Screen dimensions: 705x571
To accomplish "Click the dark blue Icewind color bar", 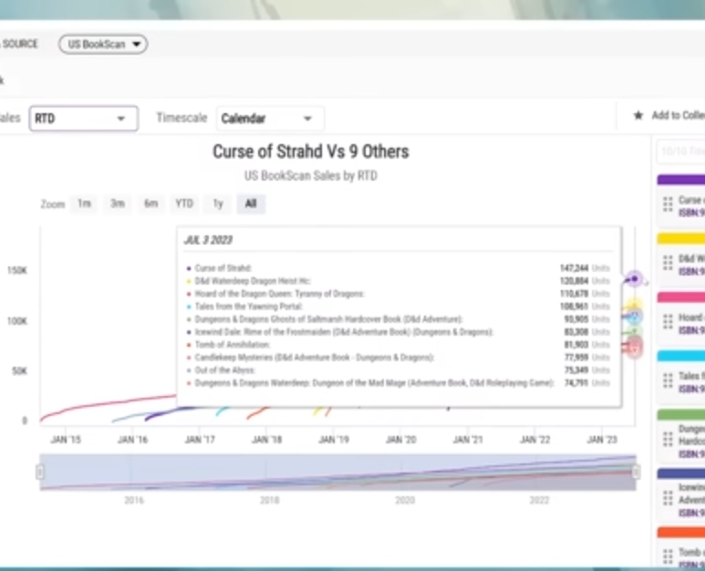I will [681, 473].
